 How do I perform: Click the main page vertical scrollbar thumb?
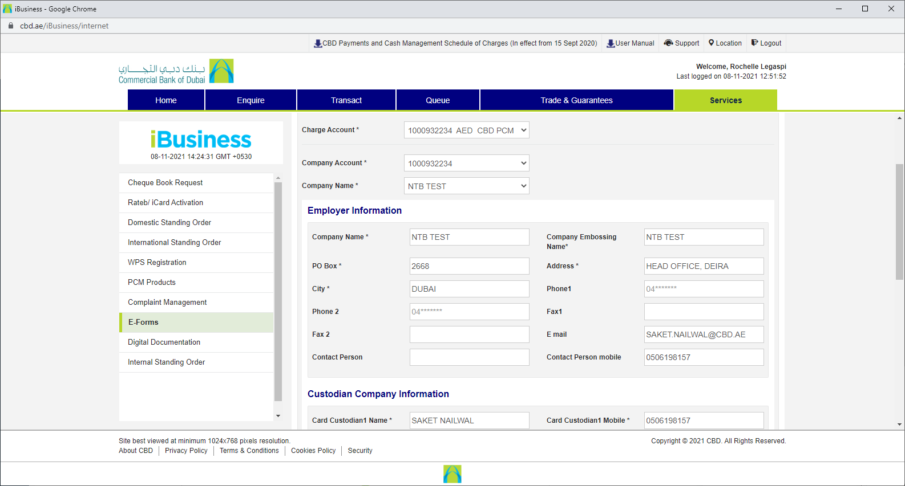point(900,222)
